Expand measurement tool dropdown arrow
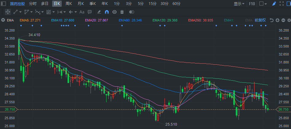291x129 pixels. tap(54, 12)
